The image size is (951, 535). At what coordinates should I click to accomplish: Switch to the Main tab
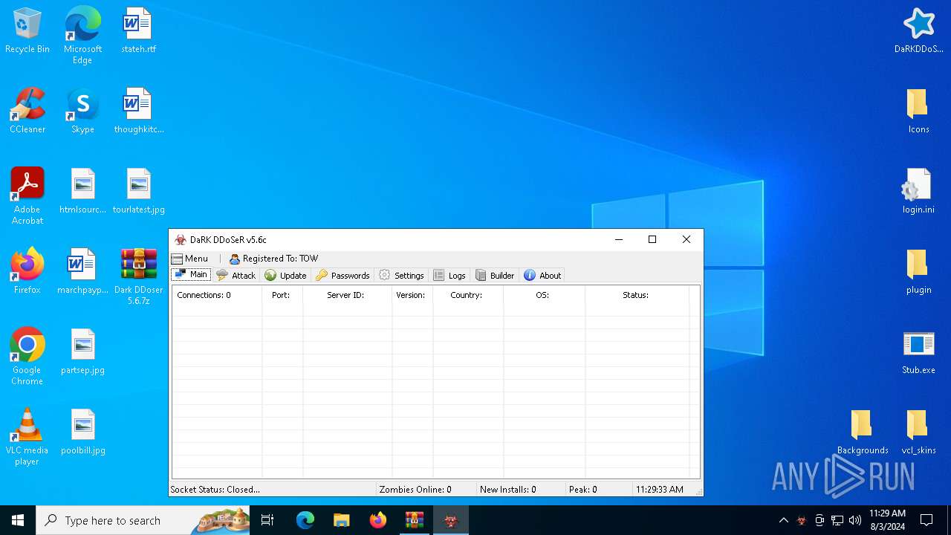pos(191,275)
